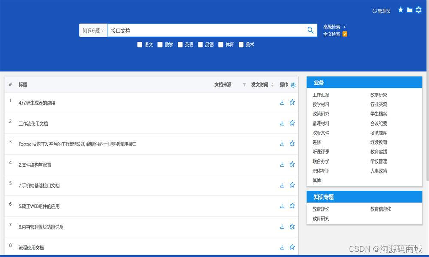Check the 语文 checkbox
The height and width of the screenshot is (257, 429).
139,44
